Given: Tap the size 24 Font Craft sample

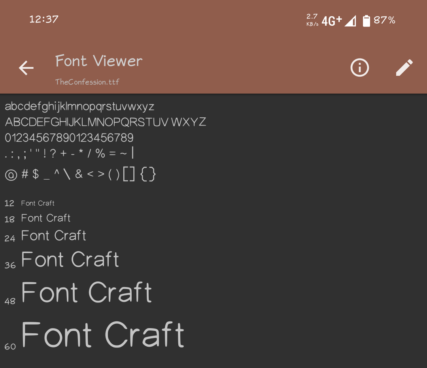Looking at the screenshot, I should [54, 236].
